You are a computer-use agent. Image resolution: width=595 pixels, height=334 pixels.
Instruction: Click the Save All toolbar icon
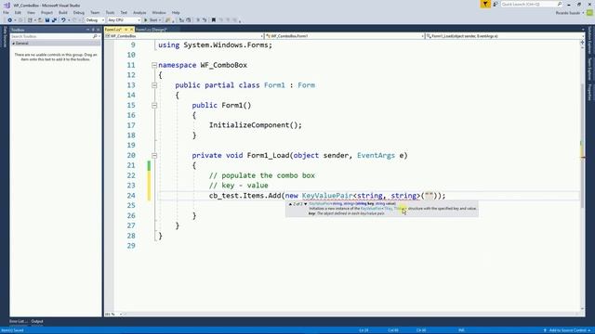(x=54, y=20)
